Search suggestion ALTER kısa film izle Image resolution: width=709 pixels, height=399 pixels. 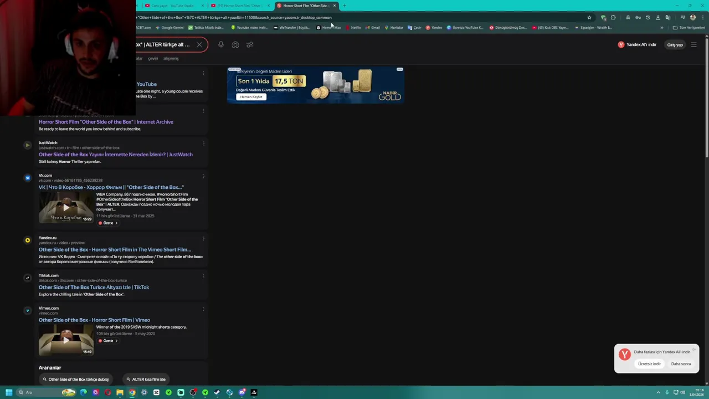(x=146, y=380)
